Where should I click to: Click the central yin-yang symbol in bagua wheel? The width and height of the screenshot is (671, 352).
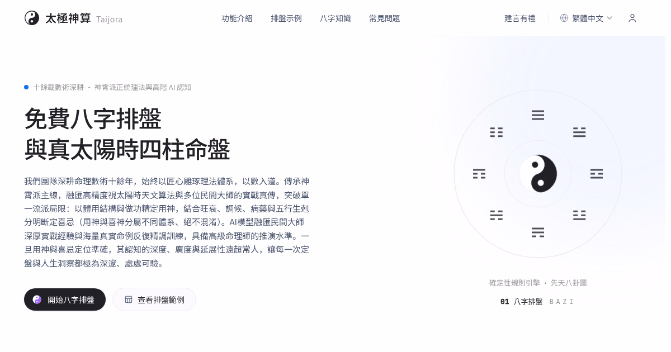(x=538, y=174)
